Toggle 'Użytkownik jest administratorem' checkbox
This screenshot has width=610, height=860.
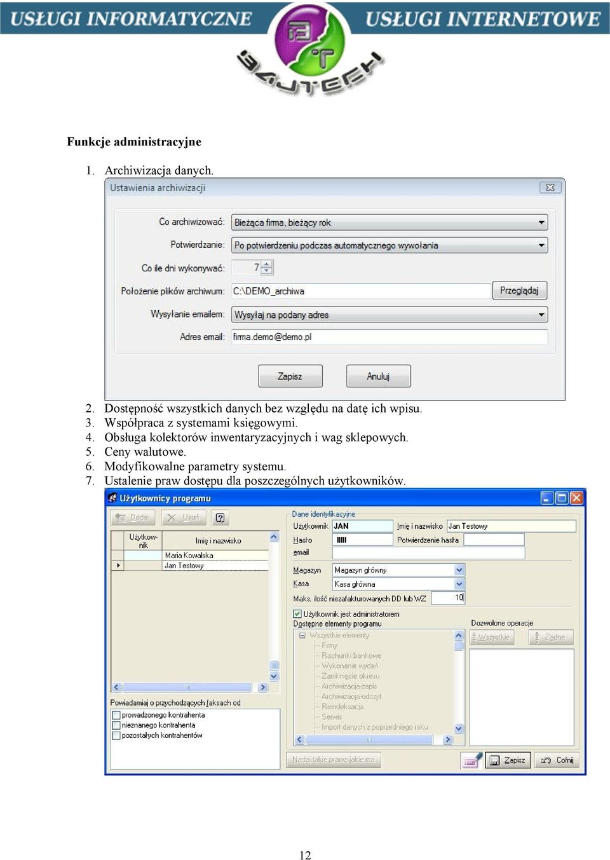pos(297,614)
